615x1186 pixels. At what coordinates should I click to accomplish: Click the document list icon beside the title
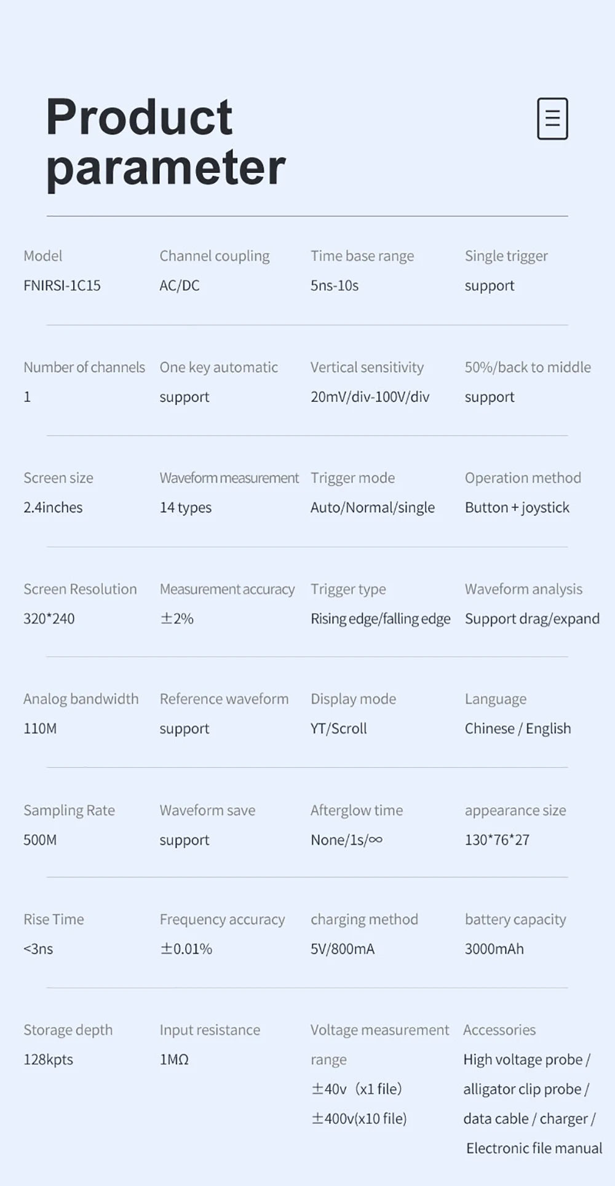552,118
